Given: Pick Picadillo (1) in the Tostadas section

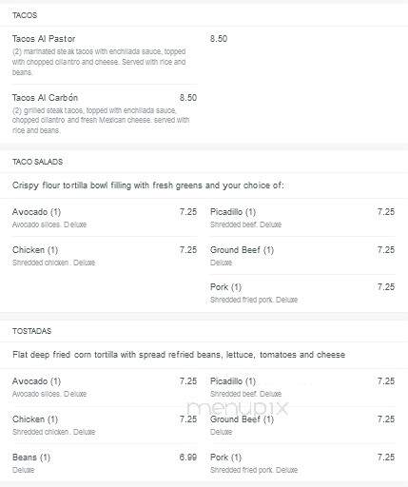Looking at the screenshot, I should tap(233, 381).
